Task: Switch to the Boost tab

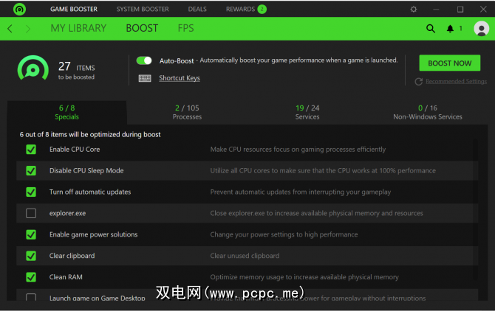Action: coord(142,28)
